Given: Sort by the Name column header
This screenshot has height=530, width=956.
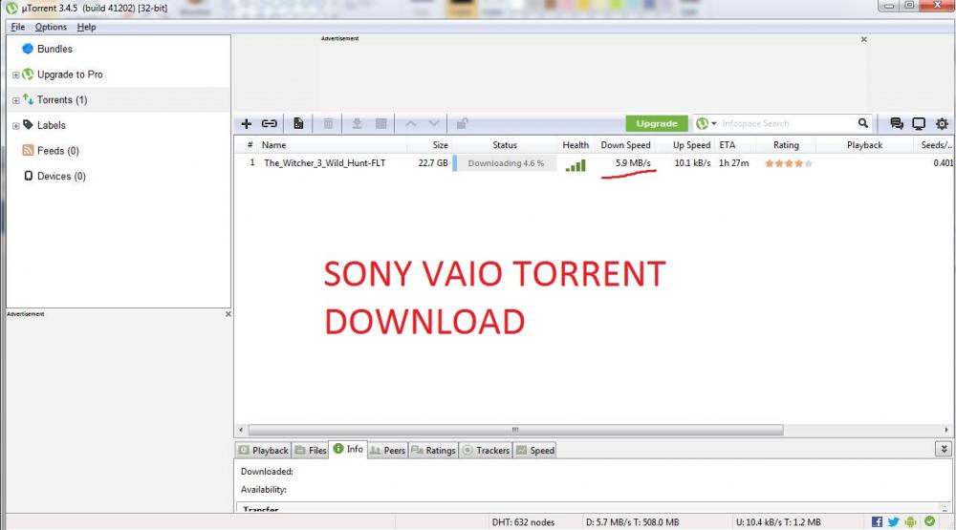Looking at the screenshot, I should pos(273,145).
